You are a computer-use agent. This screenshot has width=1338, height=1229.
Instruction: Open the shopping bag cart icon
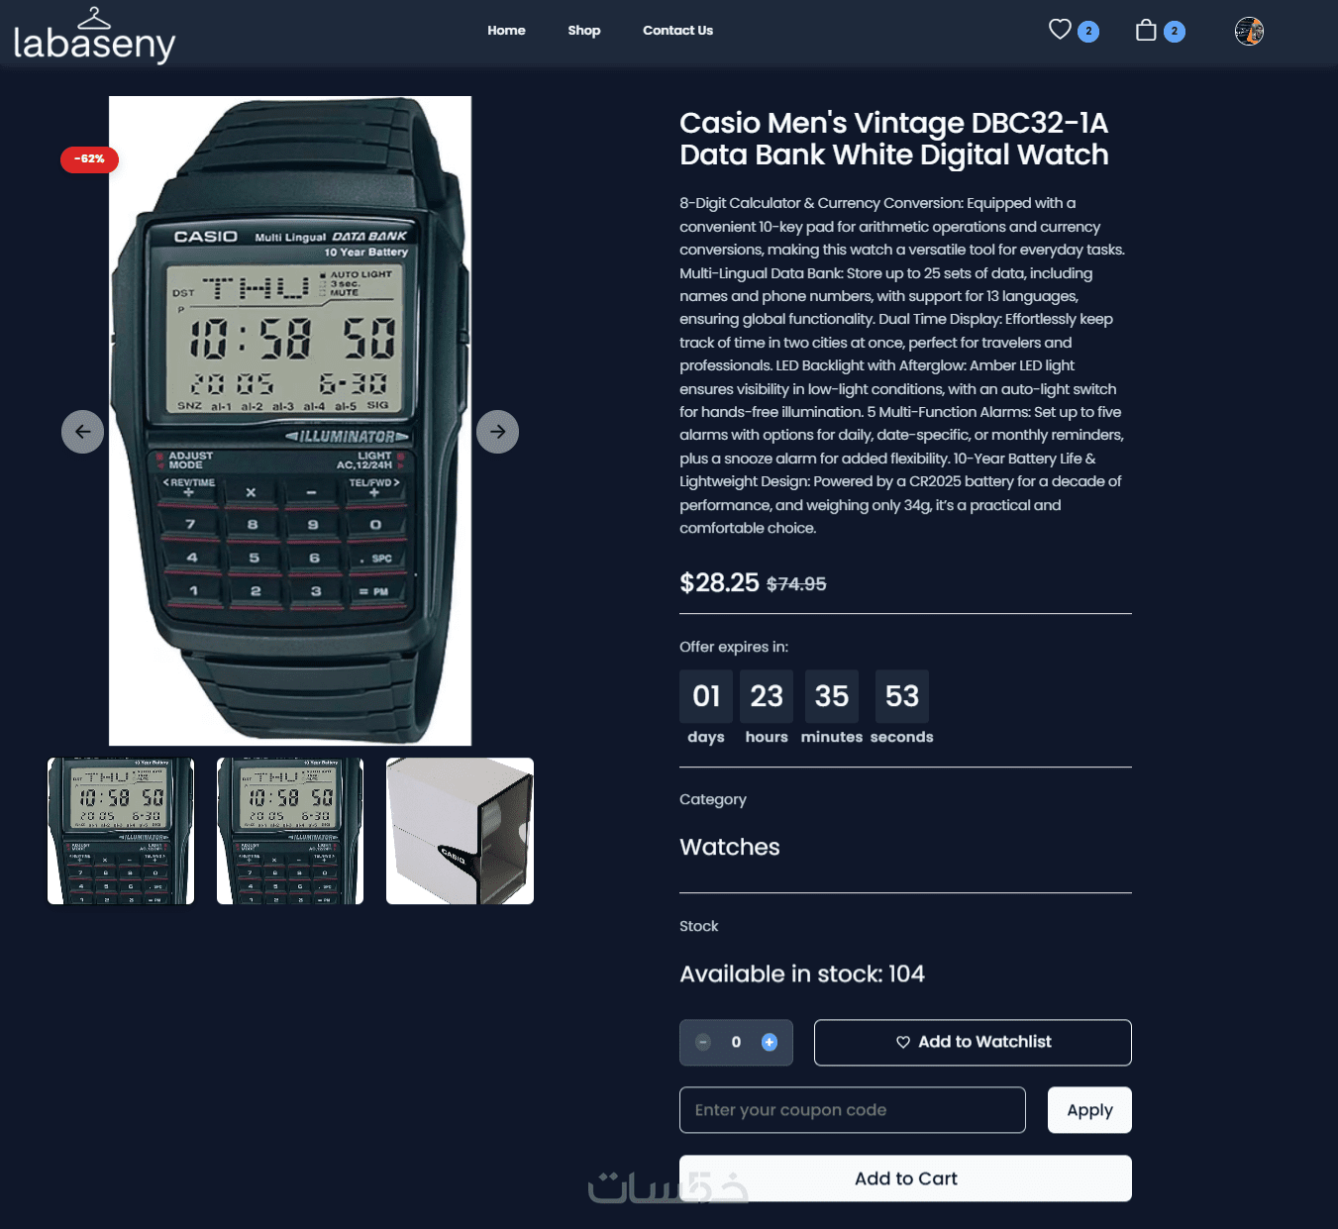click(1146, 30)
